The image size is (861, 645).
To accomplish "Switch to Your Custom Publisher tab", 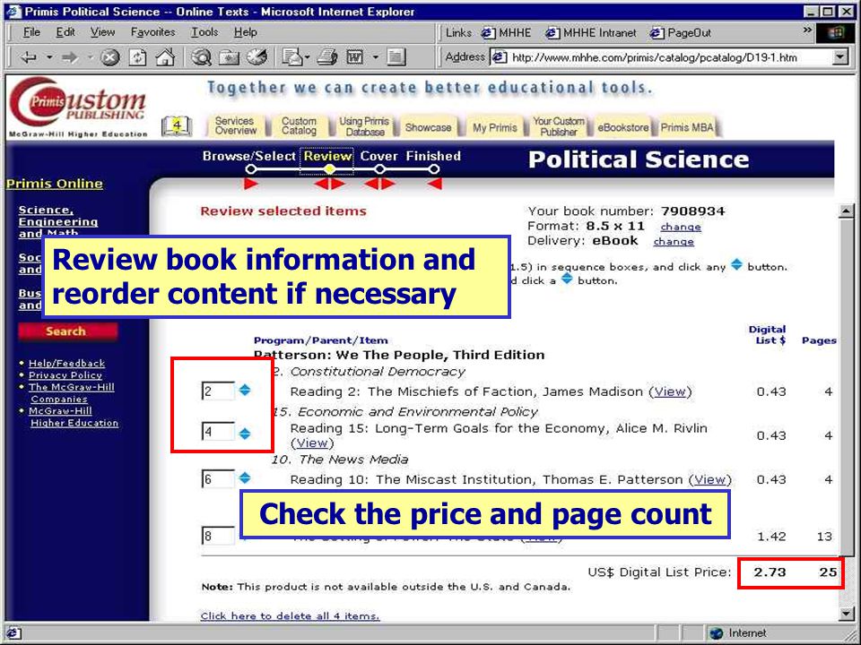I will 559,126.
